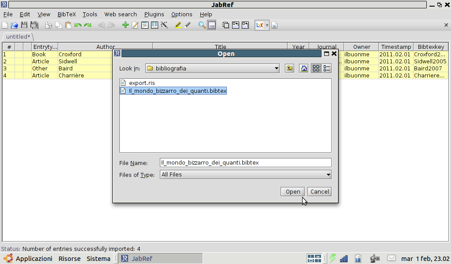
Task: Click the overlapping squares toolbar icon
Action: tap(226, 25)
